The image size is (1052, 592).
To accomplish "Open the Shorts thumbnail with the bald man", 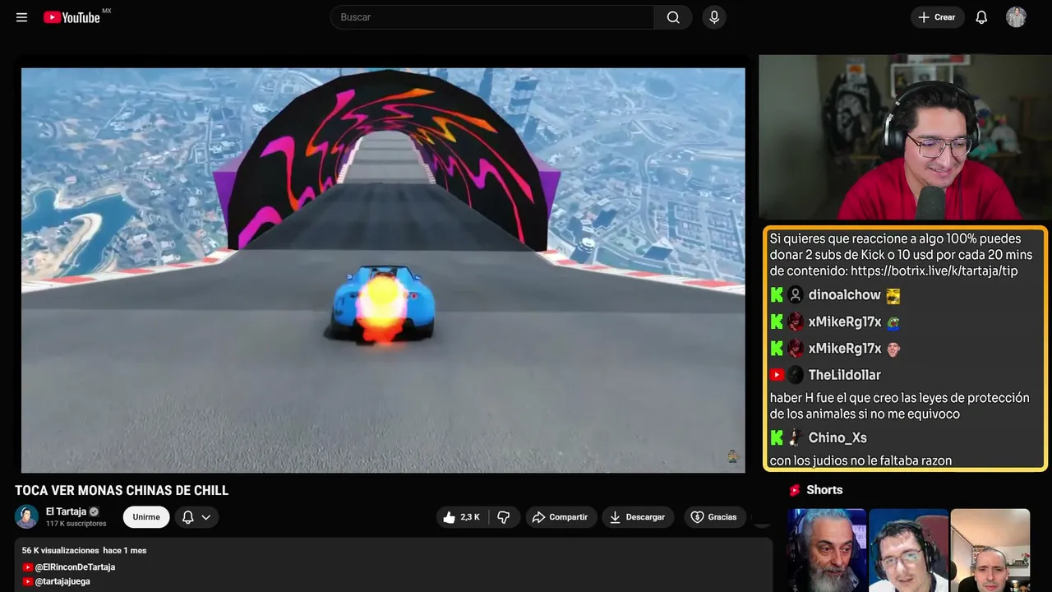I will (x=990, y=550).
